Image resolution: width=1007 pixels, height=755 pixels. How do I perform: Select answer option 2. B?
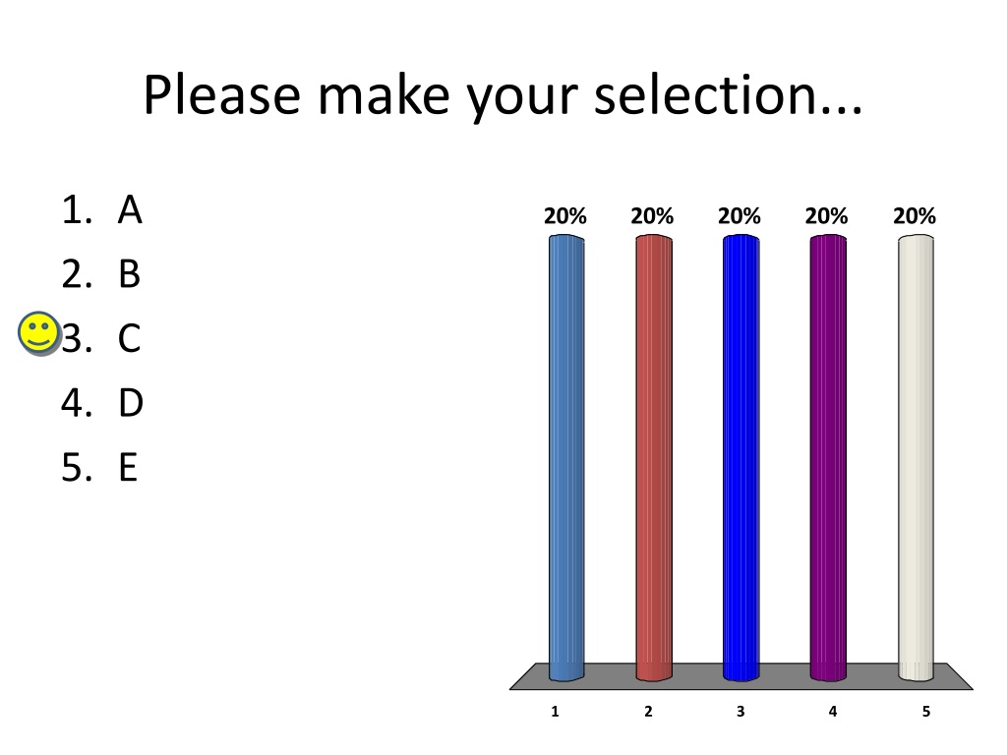click(101, 274)
